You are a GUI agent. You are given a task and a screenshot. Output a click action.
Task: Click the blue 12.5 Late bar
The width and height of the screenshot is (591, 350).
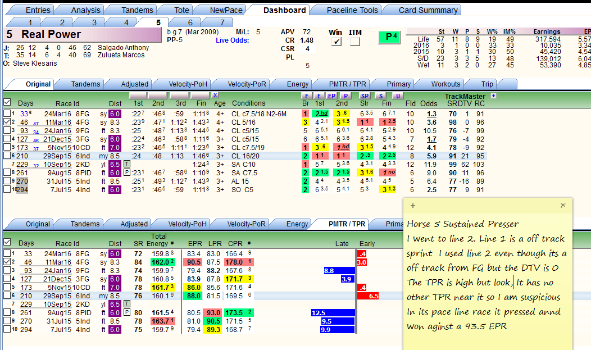[x=333, y=313]
